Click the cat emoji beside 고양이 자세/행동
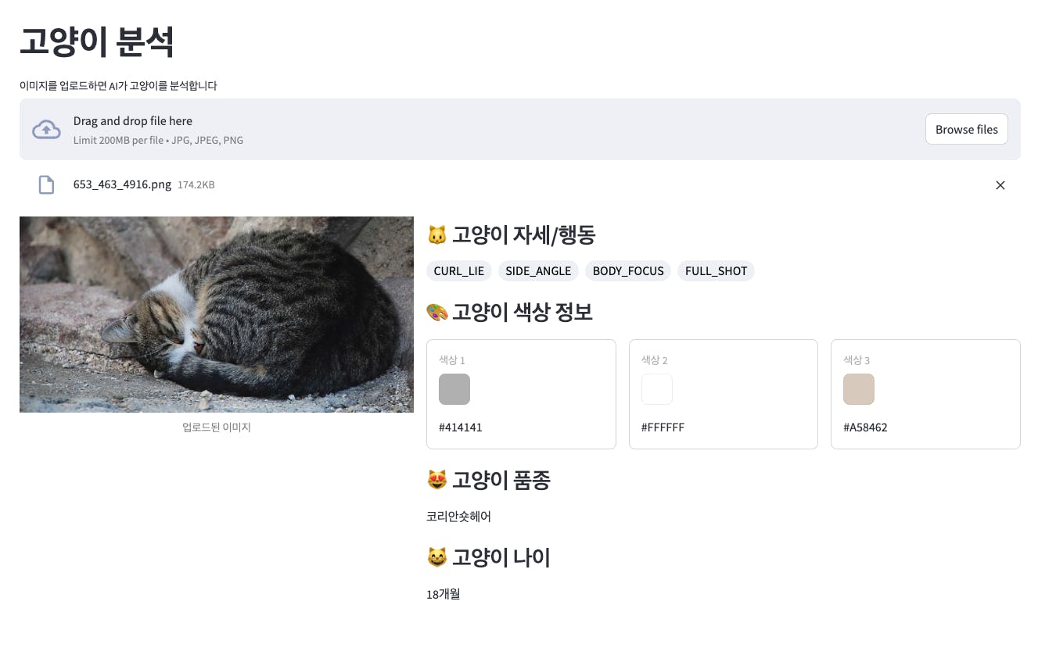 click(x=436, y=234)
